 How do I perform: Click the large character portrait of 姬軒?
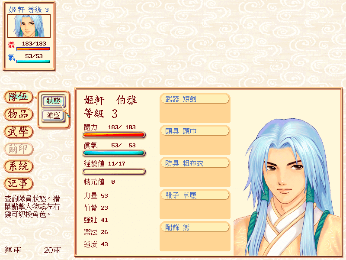point(287,188)
